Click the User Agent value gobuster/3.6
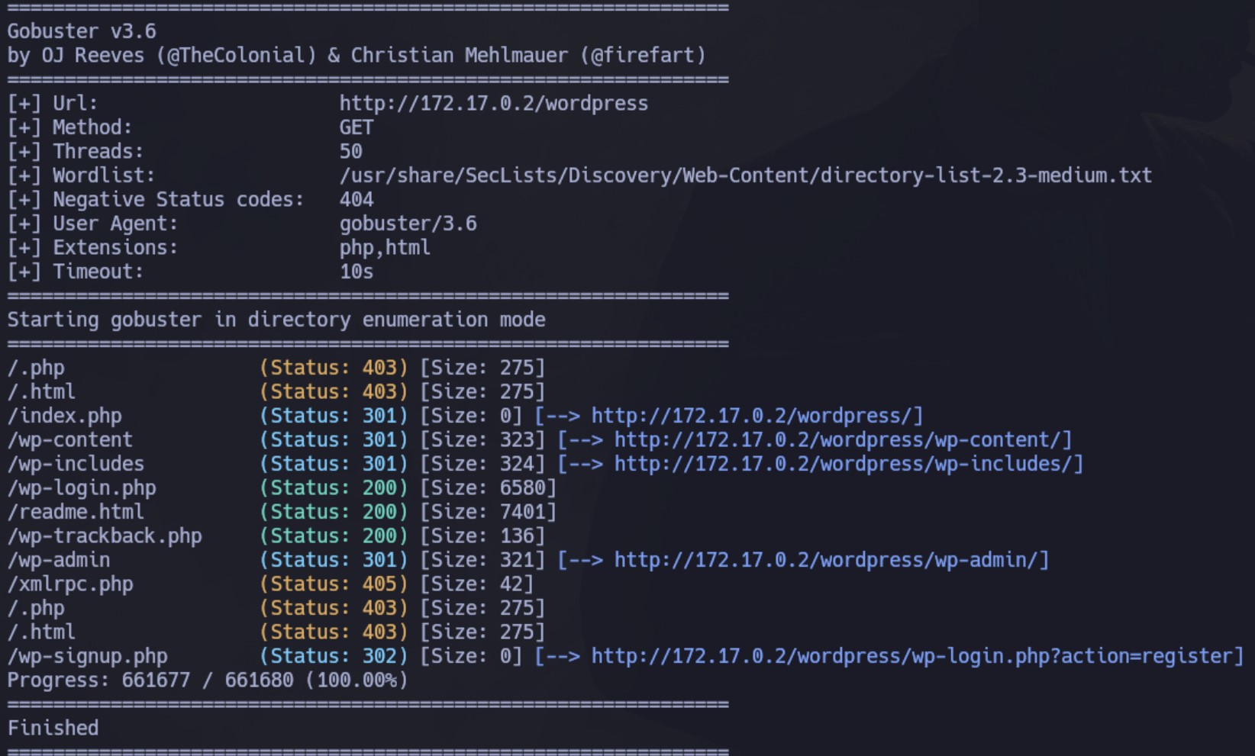 click(x=408, y=224)
